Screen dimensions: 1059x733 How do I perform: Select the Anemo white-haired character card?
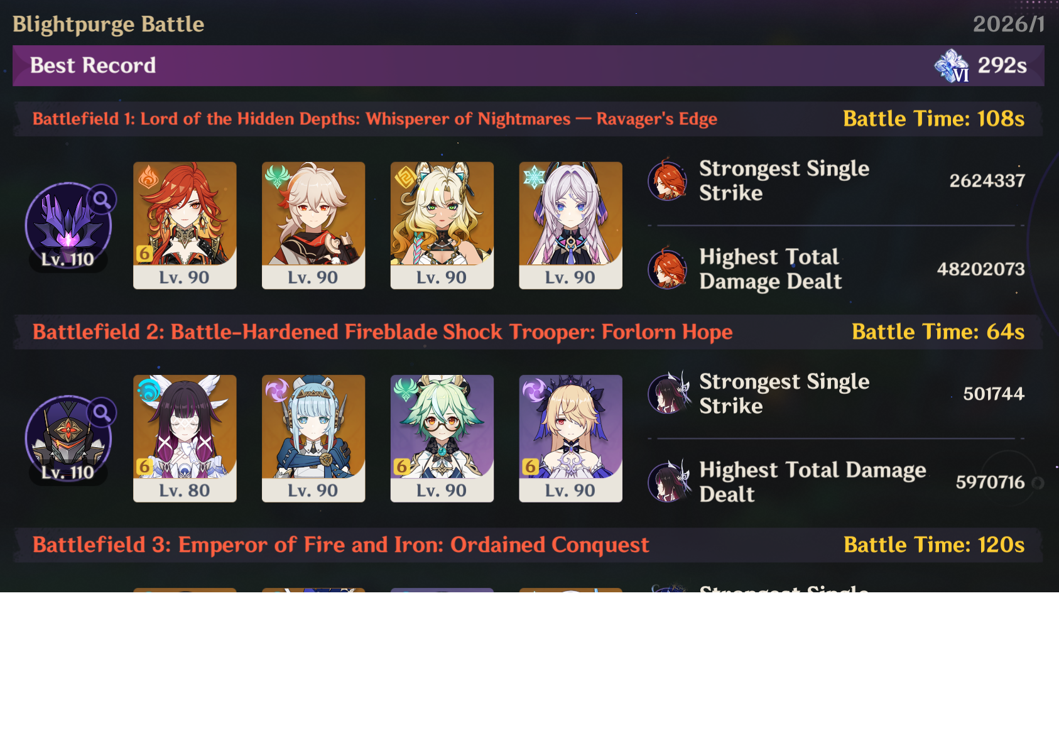coord(313,225)
